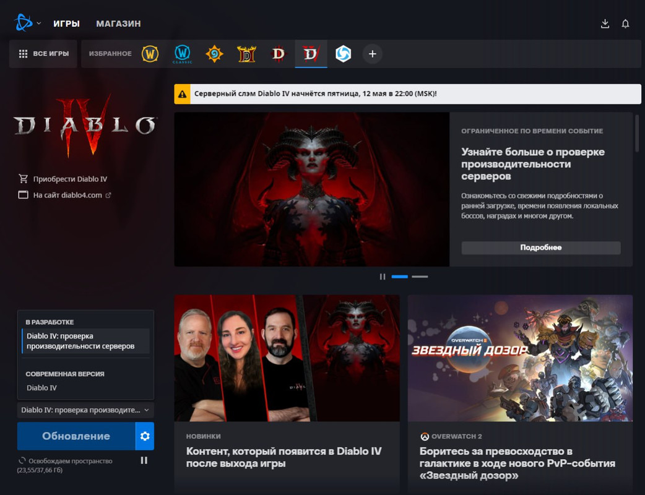Click the loading spinner icon by status
The image size is (645, 495).
22,460
